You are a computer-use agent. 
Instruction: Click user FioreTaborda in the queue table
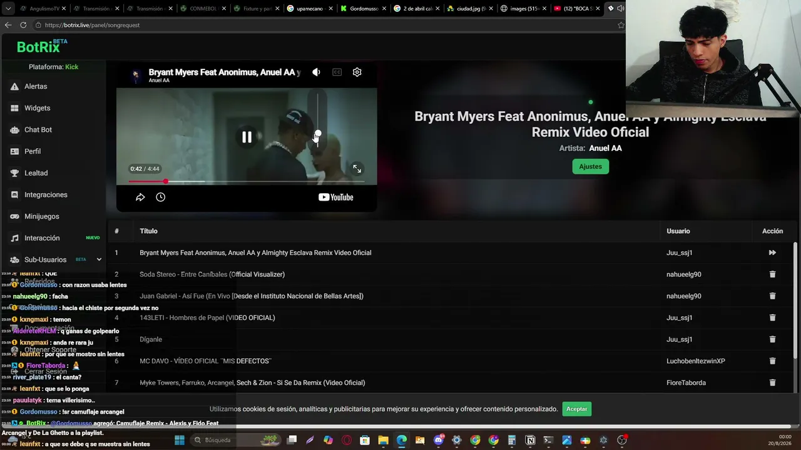pyautogui.click(x=686, y=382)
